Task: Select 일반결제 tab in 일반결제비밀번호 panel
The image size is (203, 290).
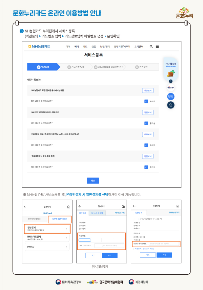Action: pyautogui.click(x=139, y=213)
